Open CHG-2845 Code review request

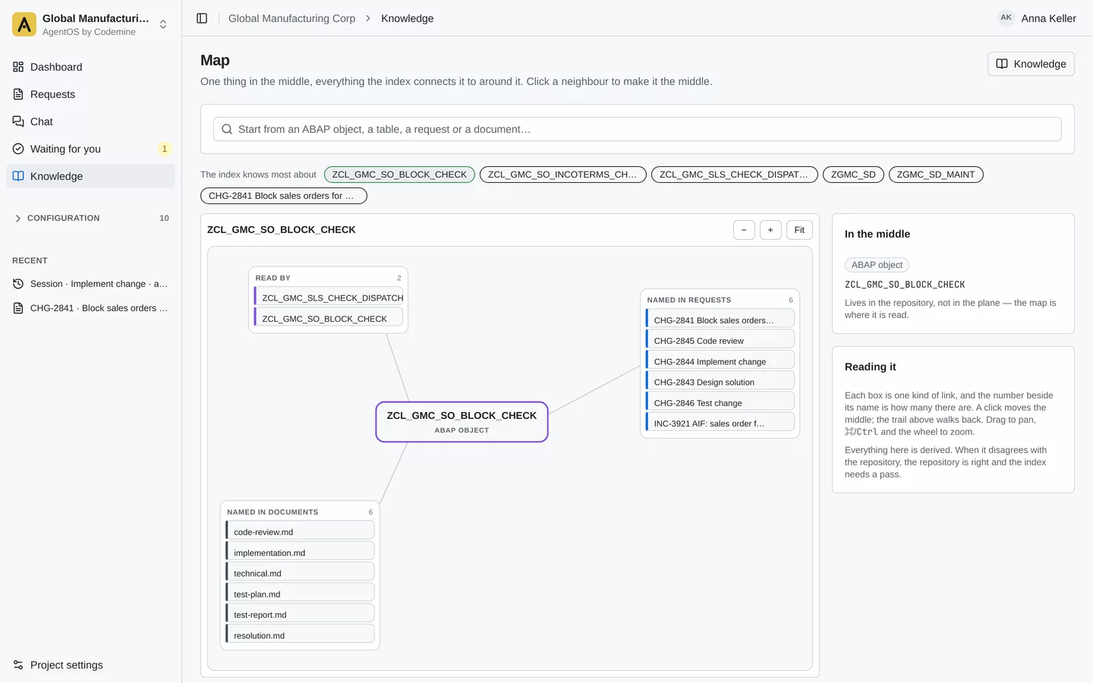(x=720, y=341)
